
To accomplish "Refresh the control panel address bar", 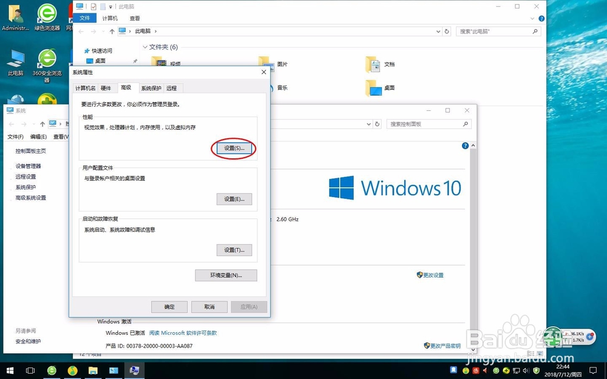I will (378, 124).
